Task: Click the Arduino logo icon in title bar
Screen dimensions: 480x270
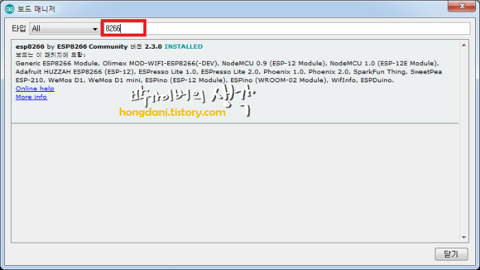Action: (10, 9)
